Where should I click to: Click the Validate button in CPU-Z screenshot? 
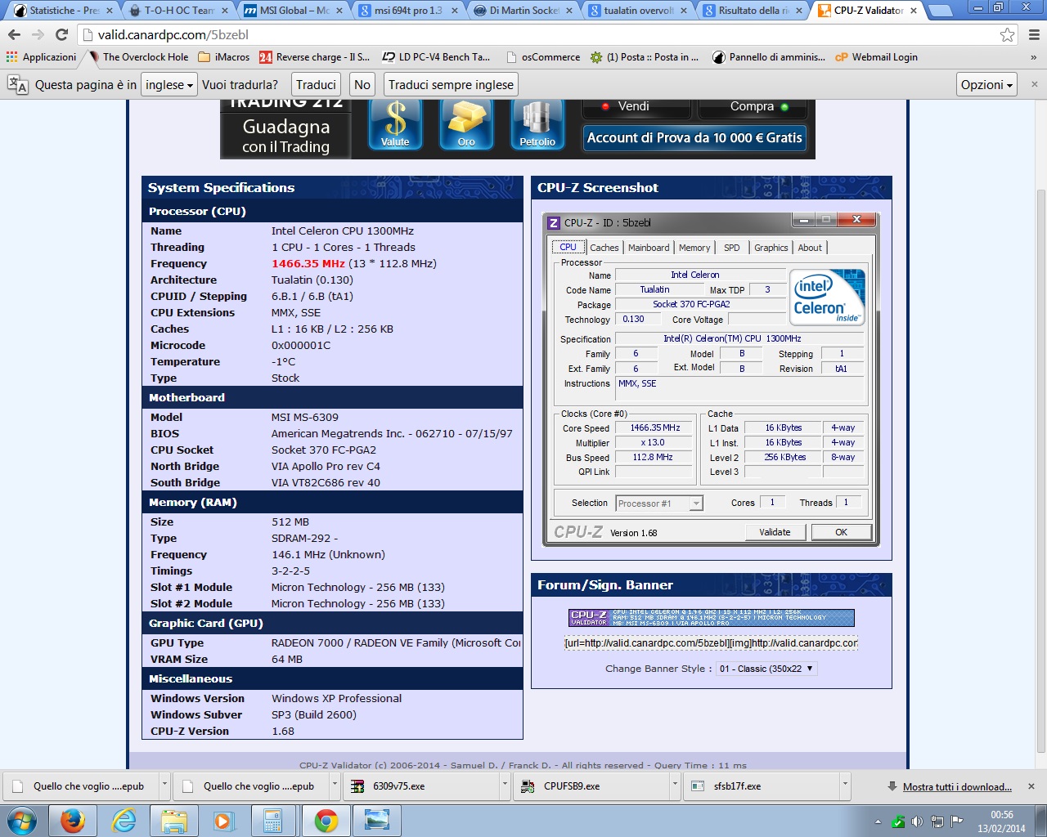click(775, 532)
